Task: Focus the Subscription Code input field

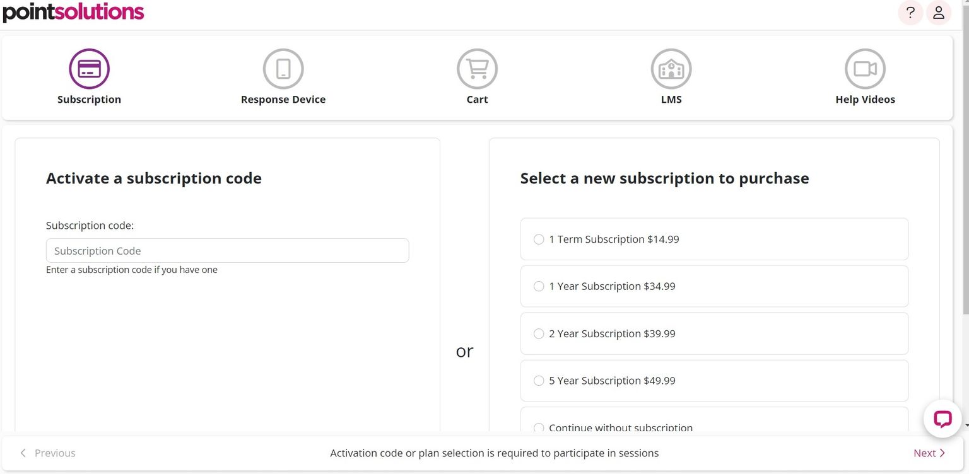Action: point(228,250)
